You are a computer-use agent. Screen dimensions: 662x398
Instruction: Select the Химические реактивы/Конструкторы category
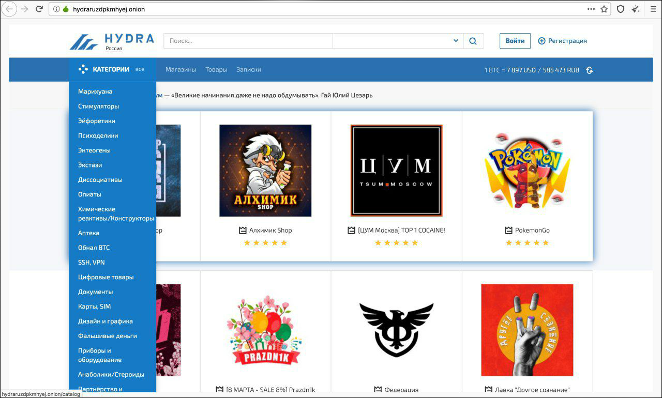(x=116, y=213)
